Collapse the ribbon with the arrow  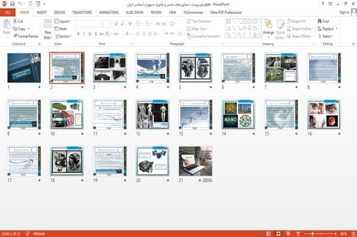(x=353, y=44)
